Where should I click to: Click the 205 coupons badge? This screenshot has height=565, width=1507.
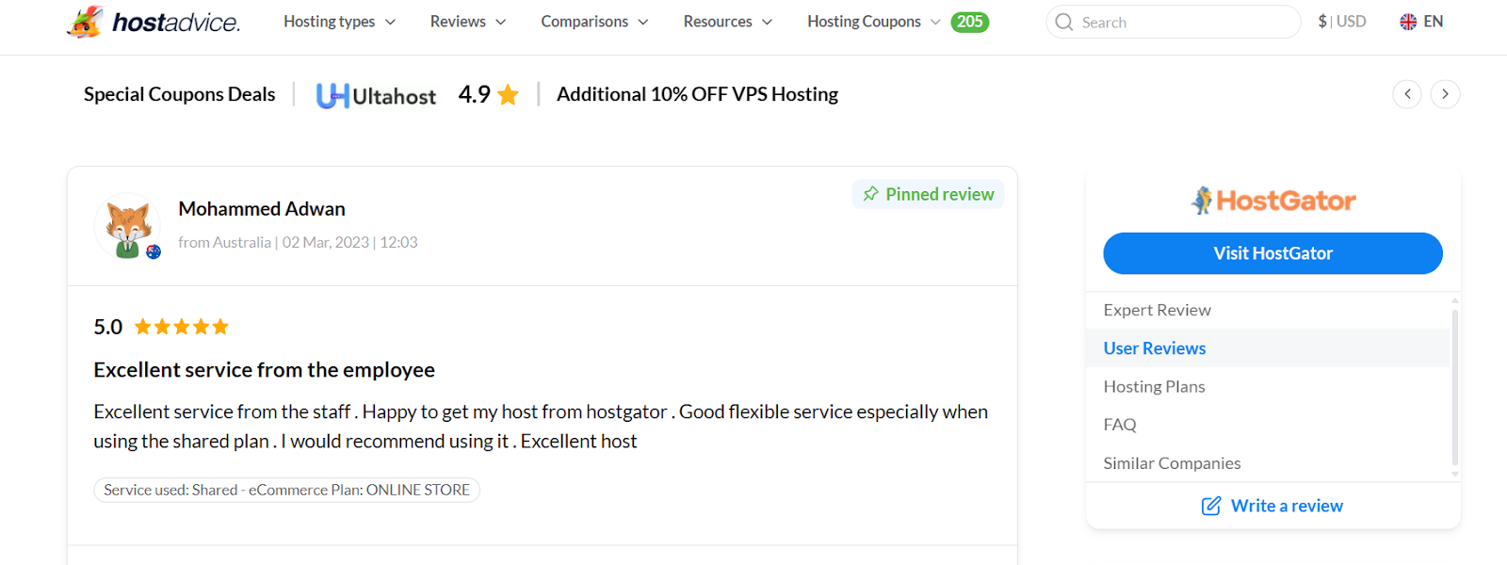coord(970,22)
